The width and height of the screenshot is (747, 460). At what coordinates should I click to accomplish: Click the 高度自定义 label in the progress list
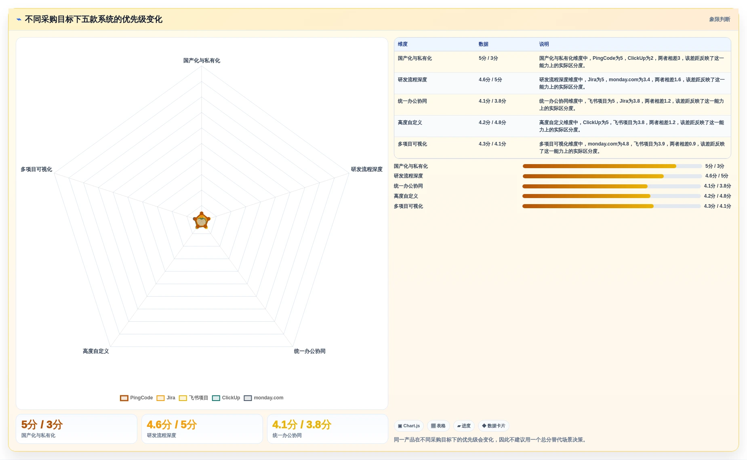[406, 196]
